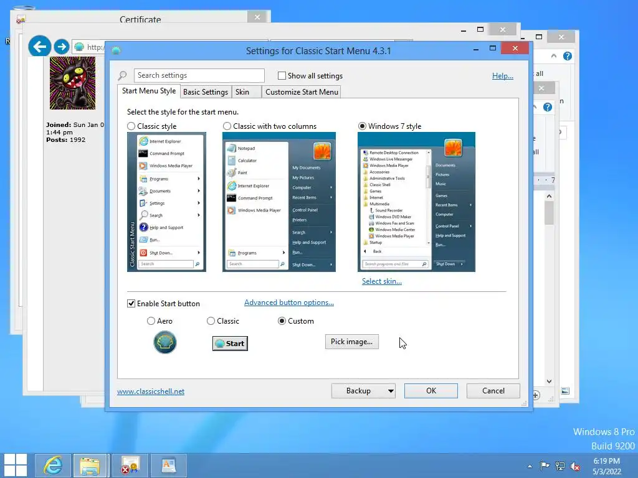Click the Classic Start button preview image
Image resolution: width=638 pixels, height=478 pixels.
point(230,344)
